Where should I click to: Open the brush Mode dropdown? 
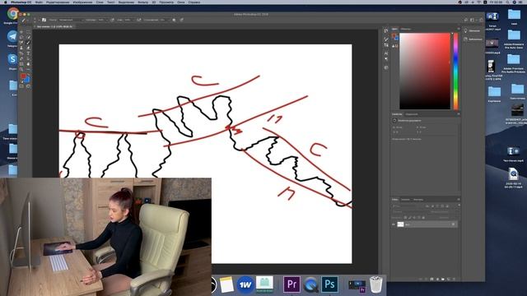point(72,20)
